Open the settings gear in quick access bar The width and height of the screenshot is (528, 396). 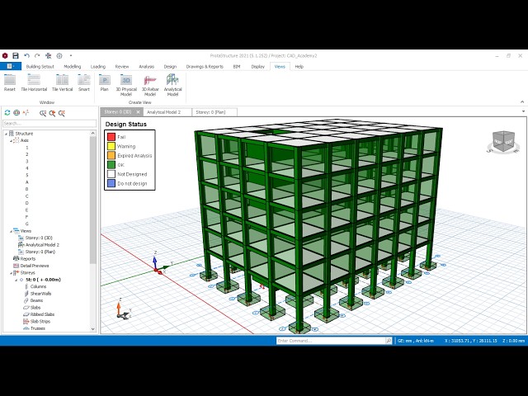coord(59,55)
